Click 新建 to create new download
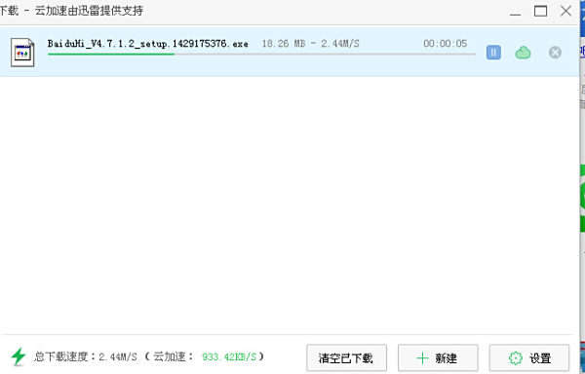The image size is (585, 374). 438,358
